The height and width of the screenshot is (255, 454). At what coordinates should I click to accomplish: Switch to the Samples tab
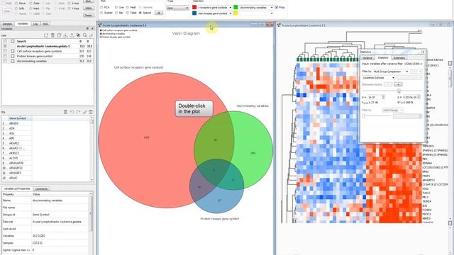7,24
